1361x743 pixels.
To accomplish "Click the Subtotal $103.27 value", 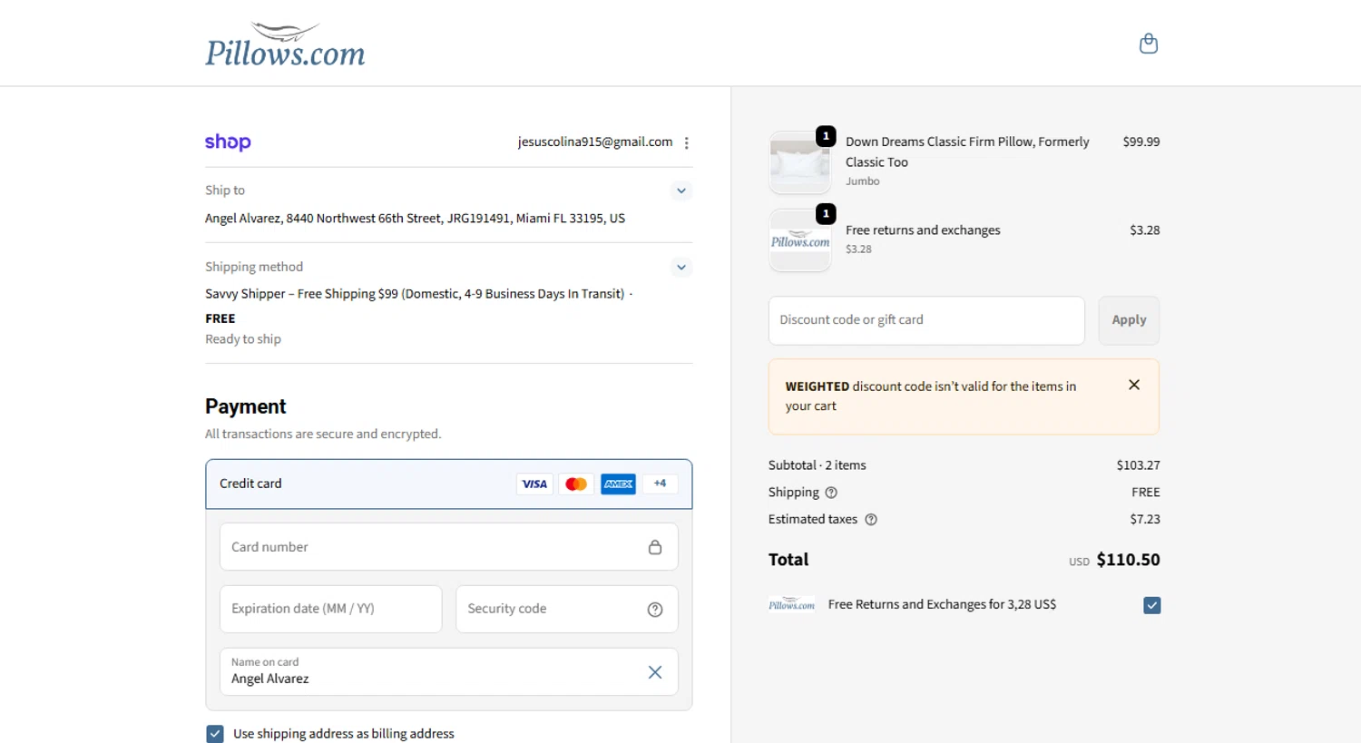I will click(x=1138, y=465).
